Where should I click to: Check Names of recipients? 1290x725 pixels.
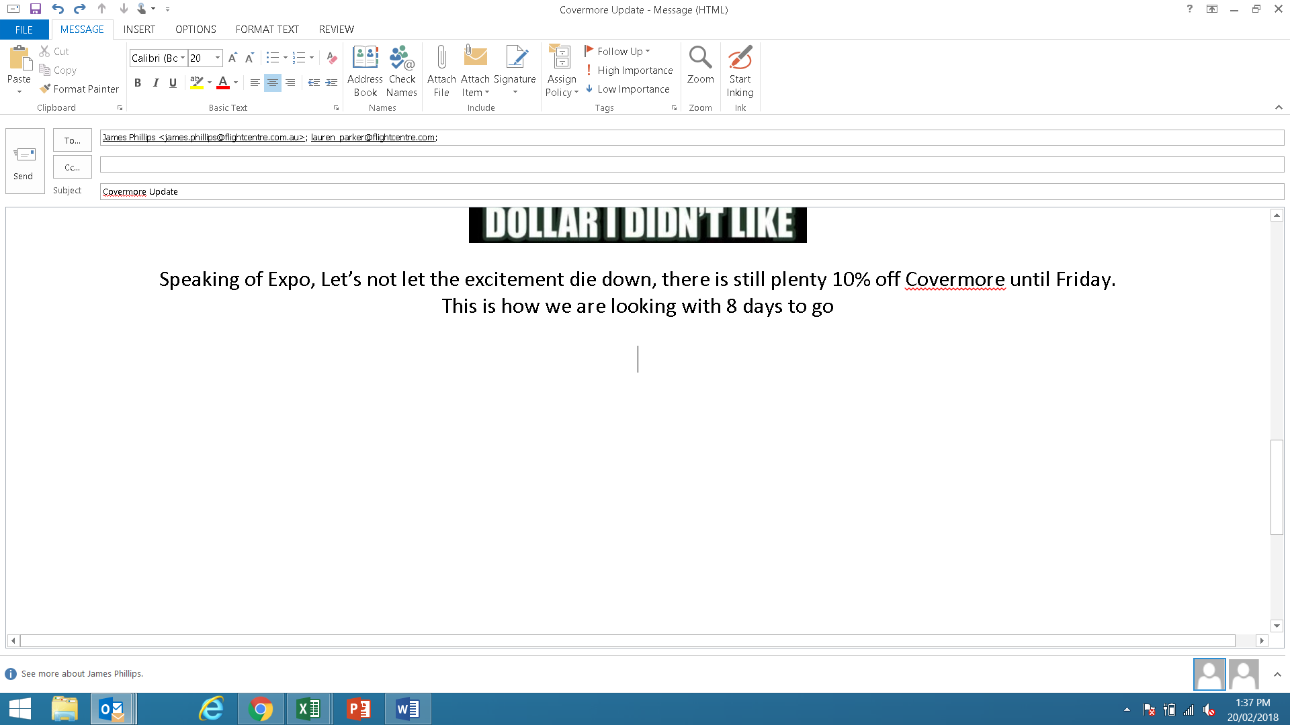click(x=402, y=71)
